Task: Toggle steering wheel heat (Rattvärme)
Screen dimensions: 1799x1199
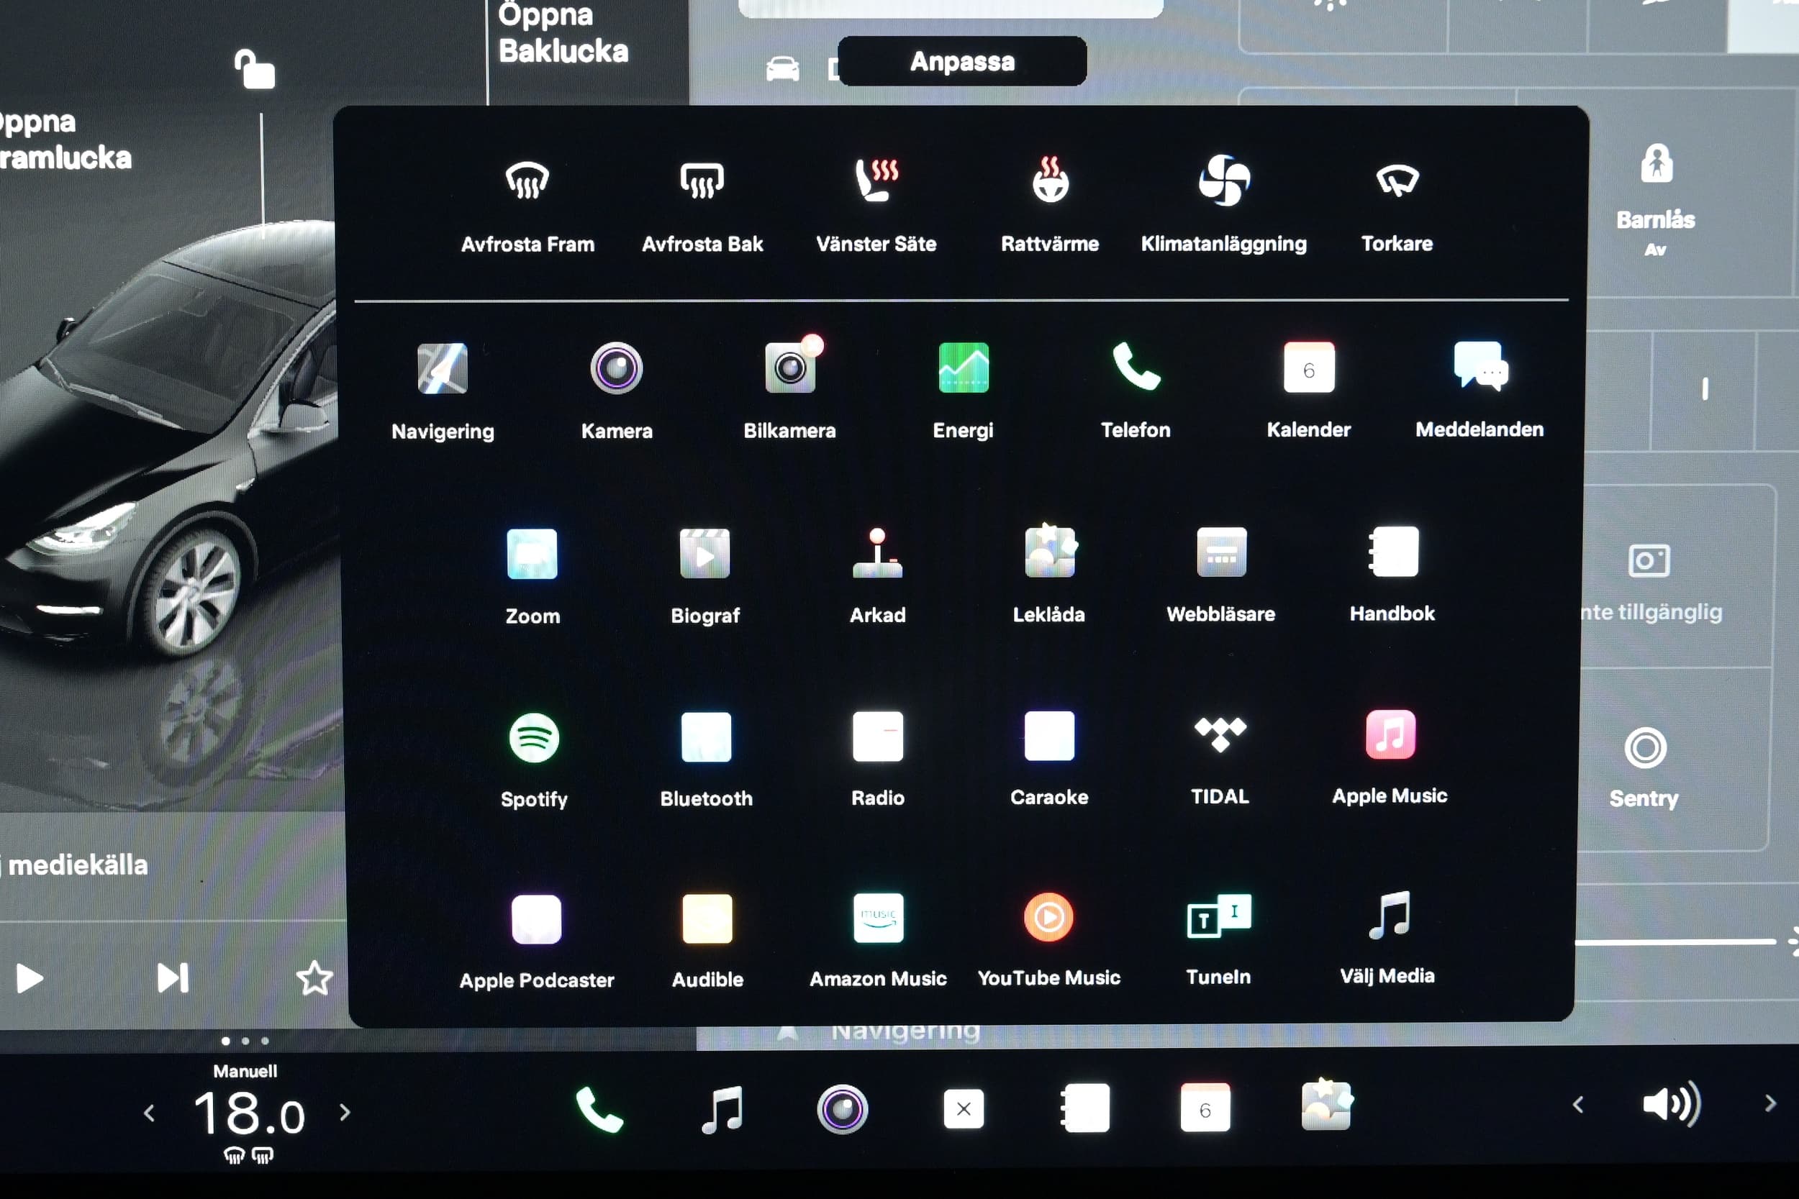Action: point(1049,204)
